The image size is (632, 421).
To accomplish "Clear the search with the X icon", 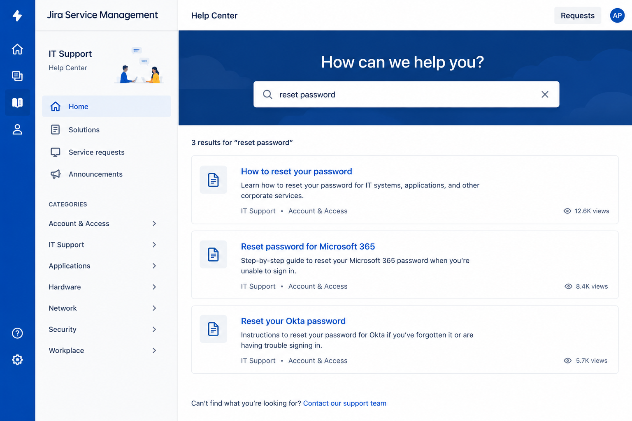I will (x=545, y=95).
